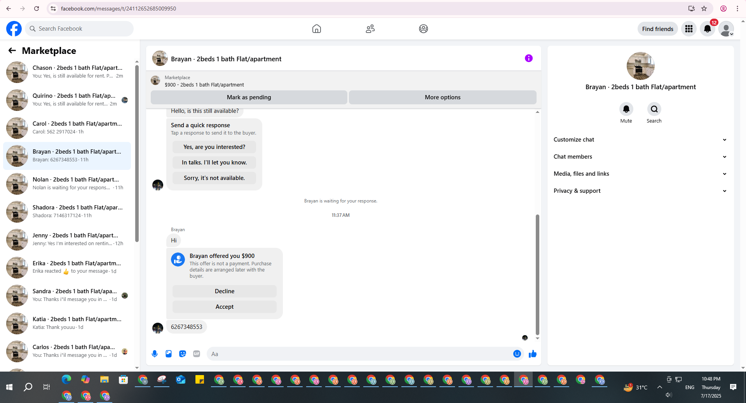
Task: Show hidden system tray icons chevron
Action: [660, 387]
